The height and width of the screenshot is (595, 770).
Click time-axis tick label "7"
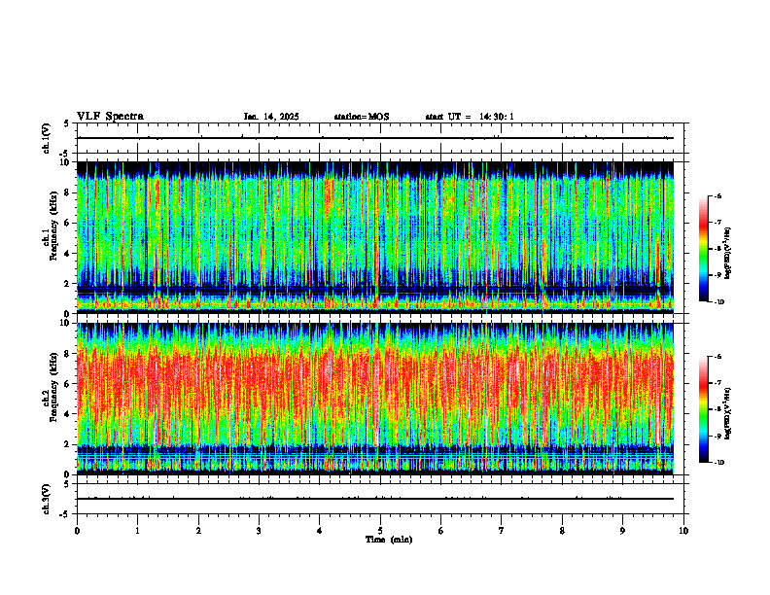[502, 531]
